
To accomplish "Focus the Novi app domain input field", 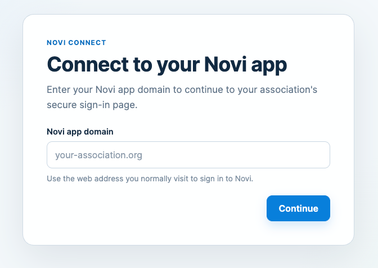I will [188, 155].
